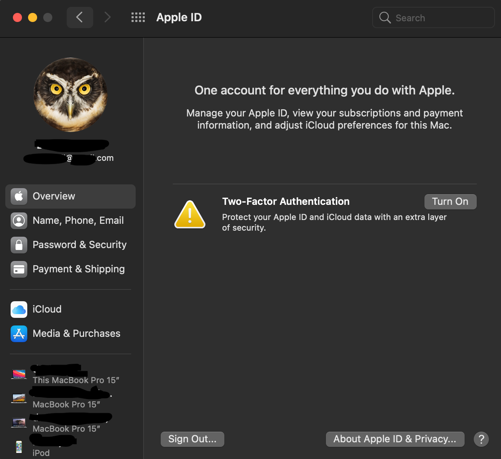Click the owl profile picture
This screenshot has height=459, width=501.
[x=70, y=95]
